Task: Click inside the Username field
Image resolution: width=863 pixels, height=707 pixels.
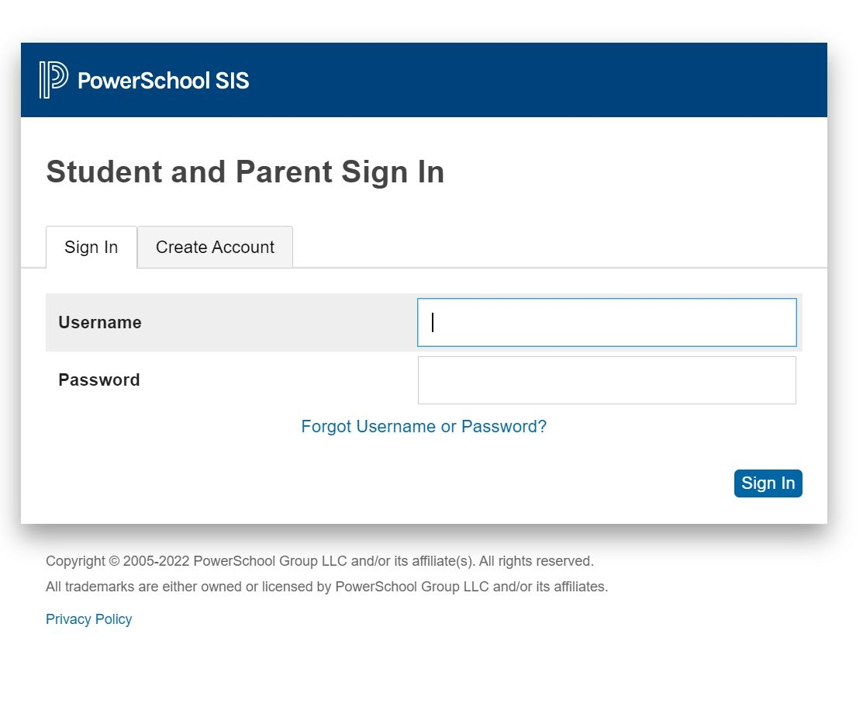Action: point(606,322)
